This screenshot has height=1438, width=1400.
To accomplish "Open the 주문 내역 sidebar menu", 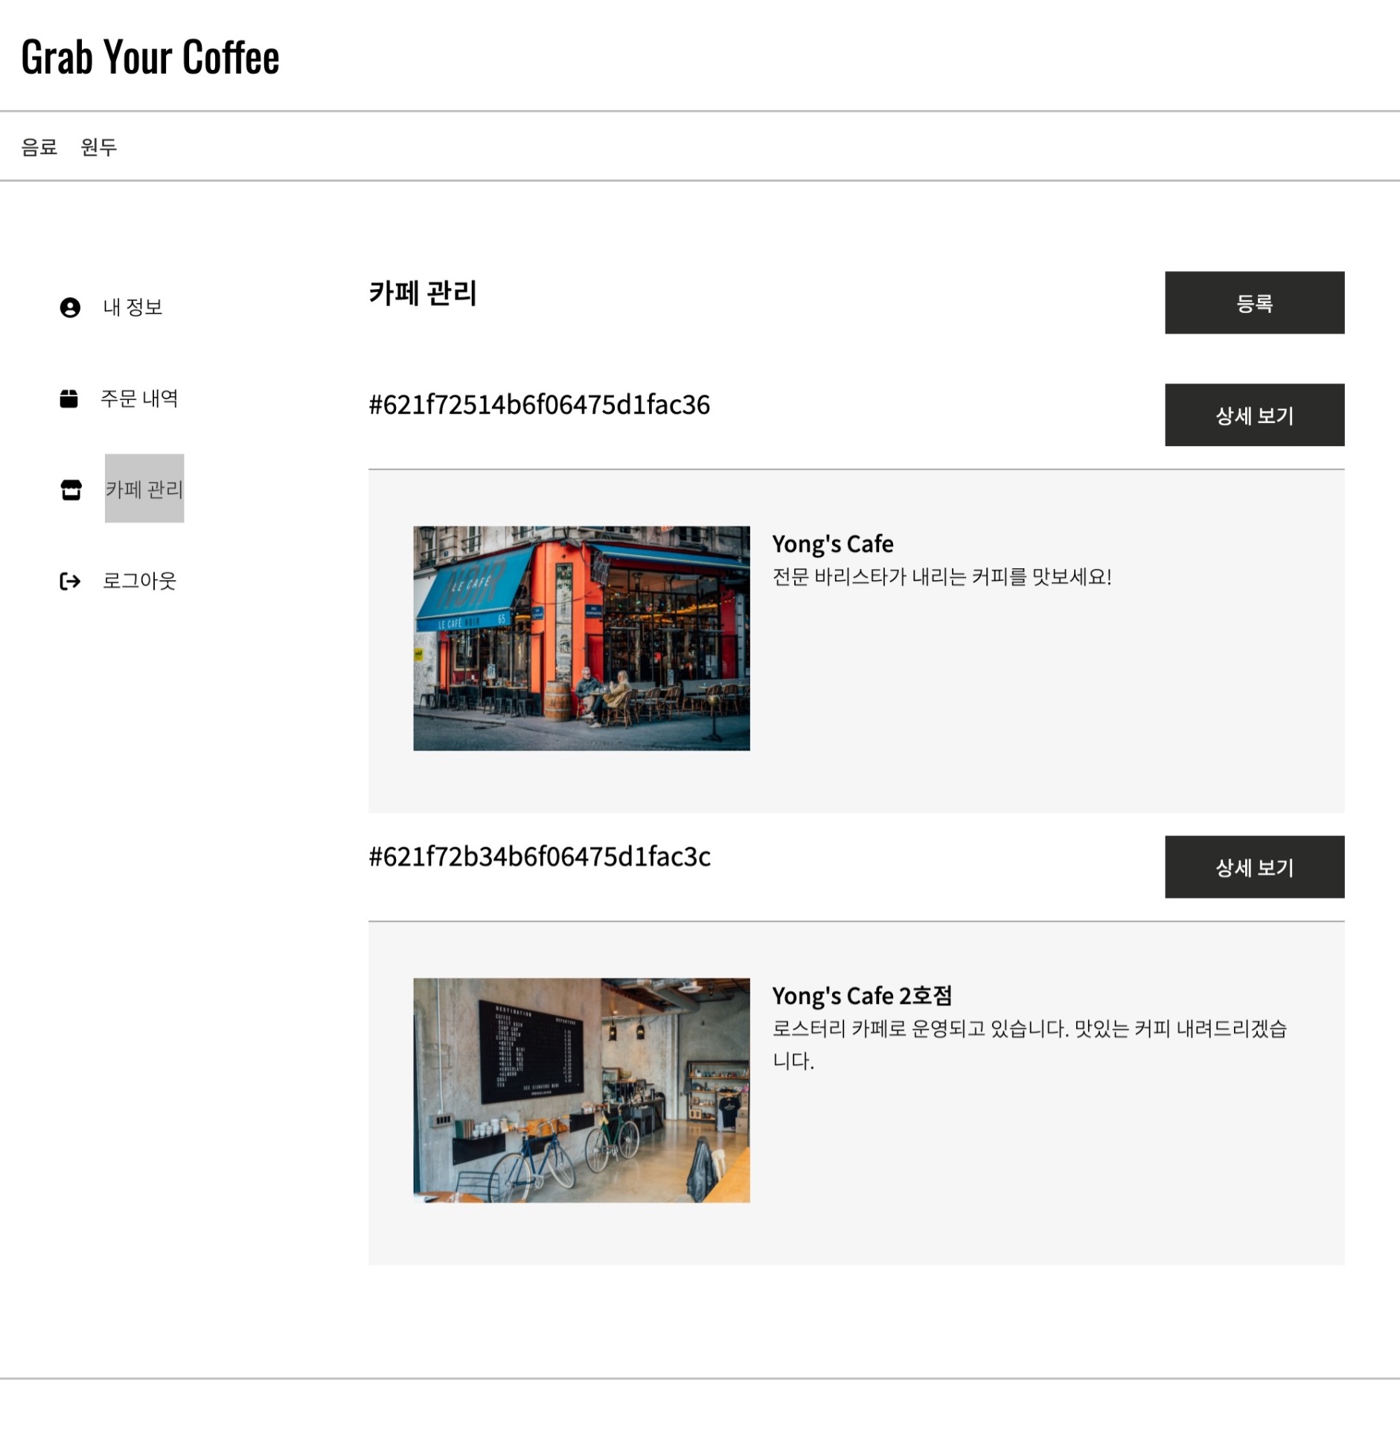I will tap(139, 398).
